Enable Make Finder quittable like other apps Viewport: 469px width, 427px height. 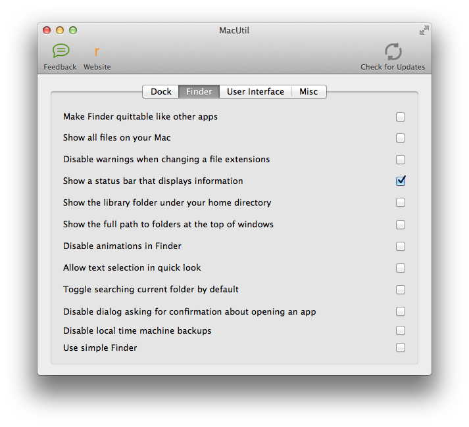(401, 117)
